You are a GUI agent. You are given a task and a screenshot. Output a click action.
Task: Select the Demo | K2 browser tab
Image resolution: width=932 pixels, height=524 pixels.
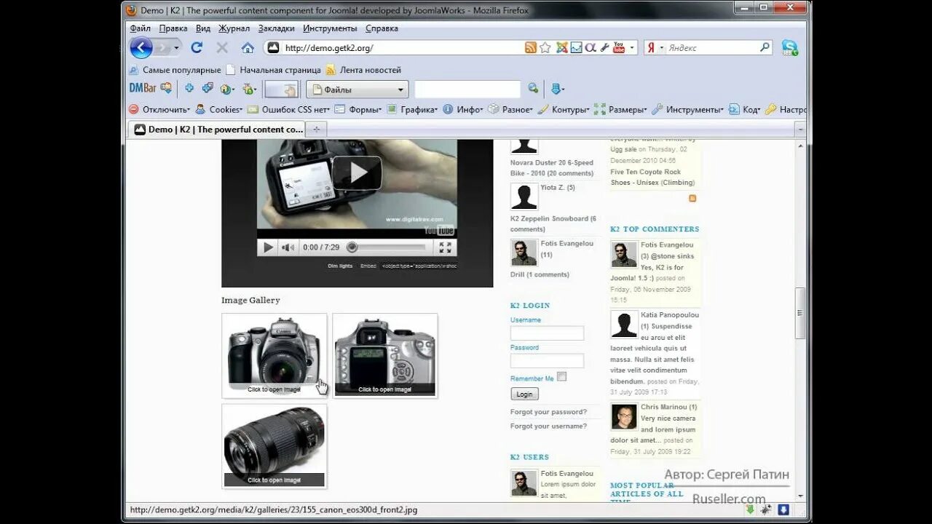(x=217, y=130)
